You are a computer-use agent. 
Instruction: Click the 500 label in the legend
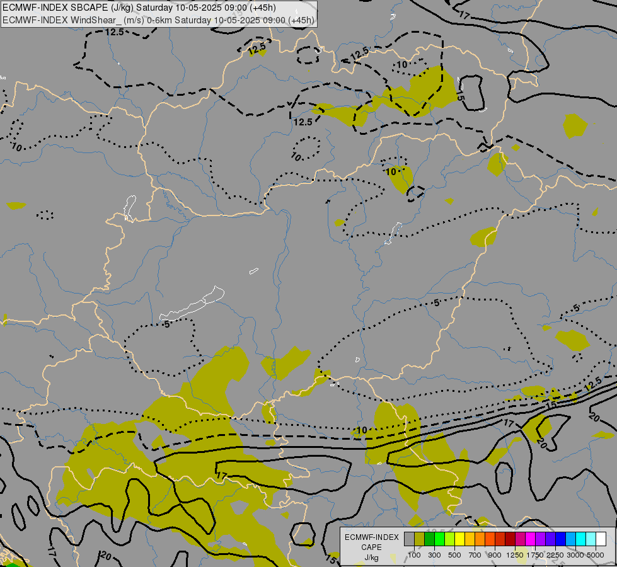(454, 555)
